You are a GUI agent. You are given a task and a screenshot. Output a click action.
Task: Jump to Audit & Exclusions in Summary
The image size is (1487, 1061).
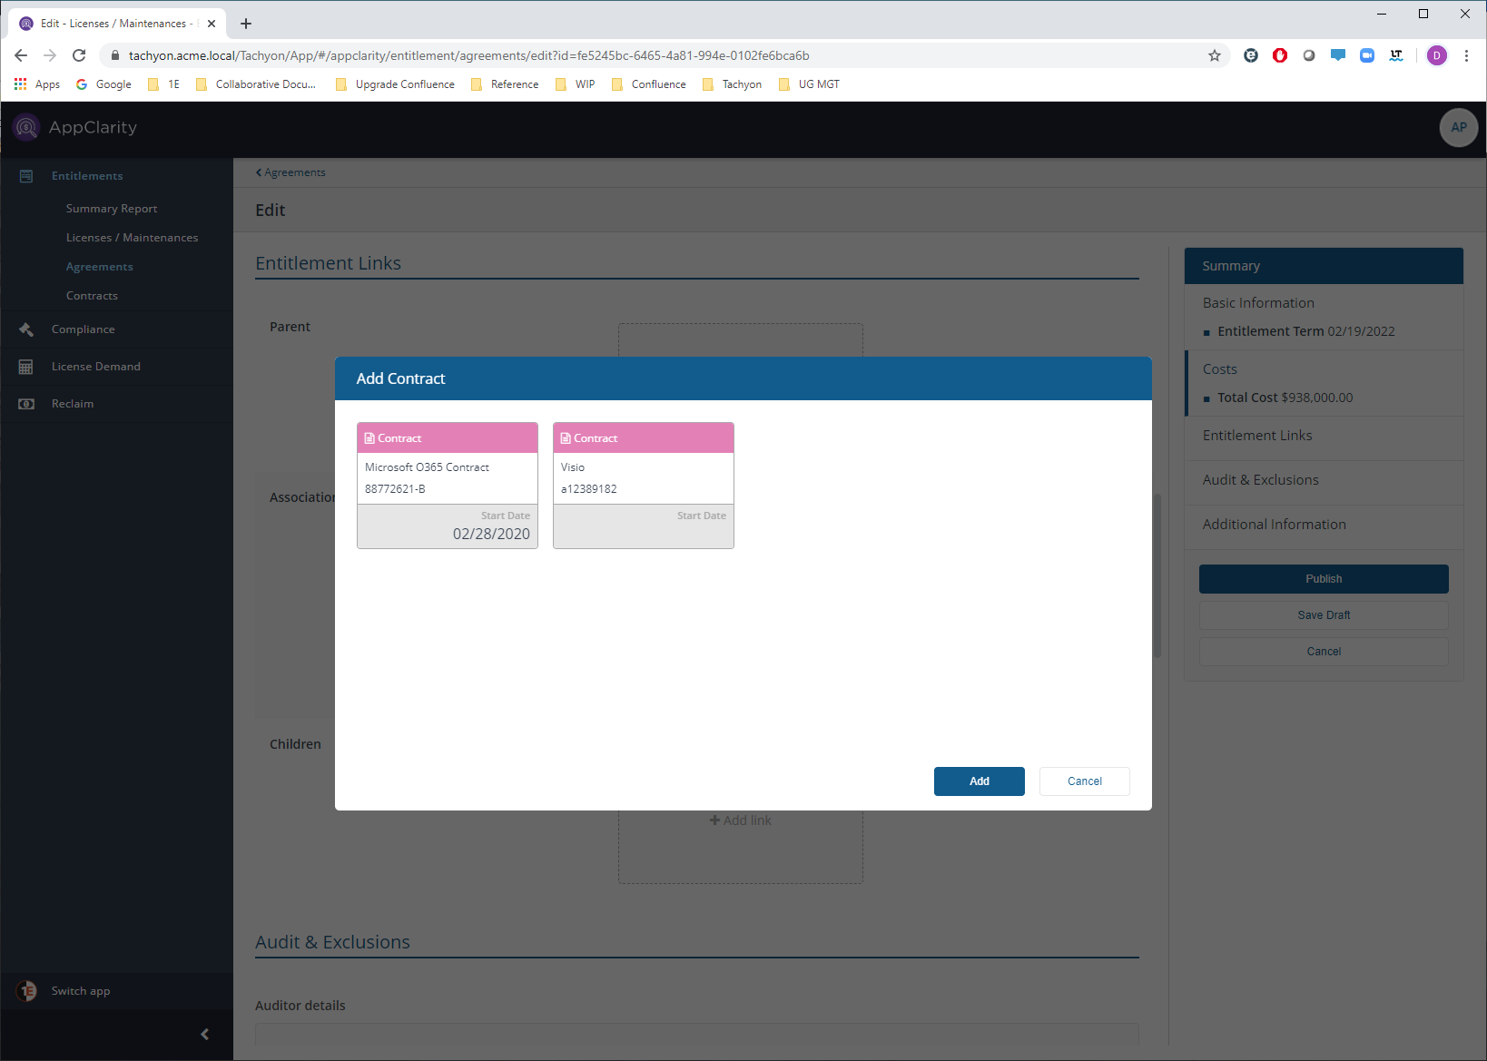click(x=1260, y=480)
